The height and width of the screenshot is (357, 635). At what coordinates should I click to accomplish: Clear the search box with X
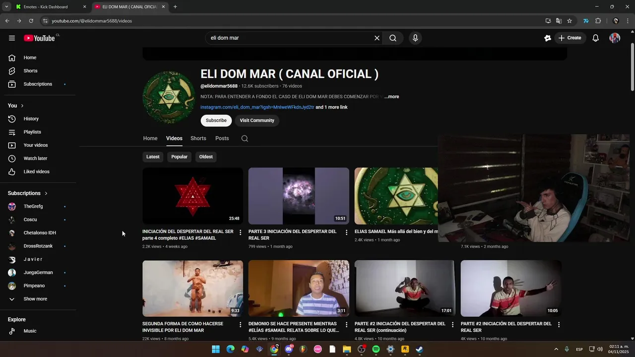pyautogui.click(x=377, y=38)
